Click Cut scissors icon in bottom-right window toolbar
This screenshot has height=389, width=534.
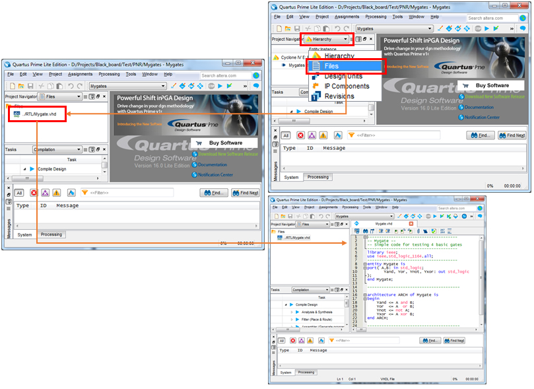298,216
